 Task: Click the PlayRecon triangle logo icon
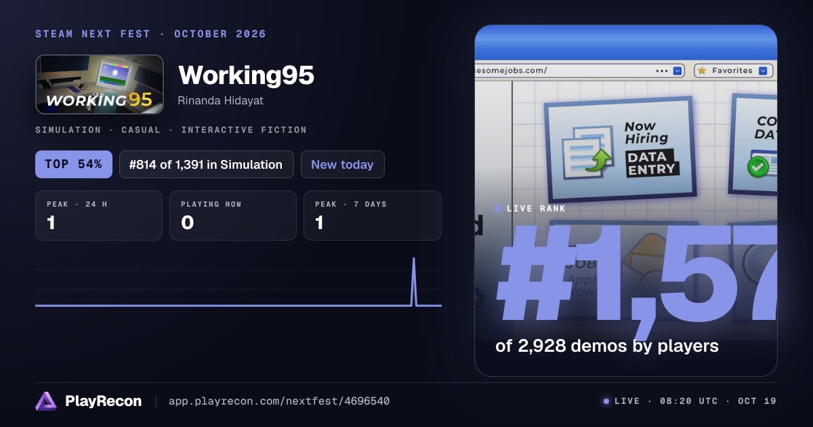point(46,401)
